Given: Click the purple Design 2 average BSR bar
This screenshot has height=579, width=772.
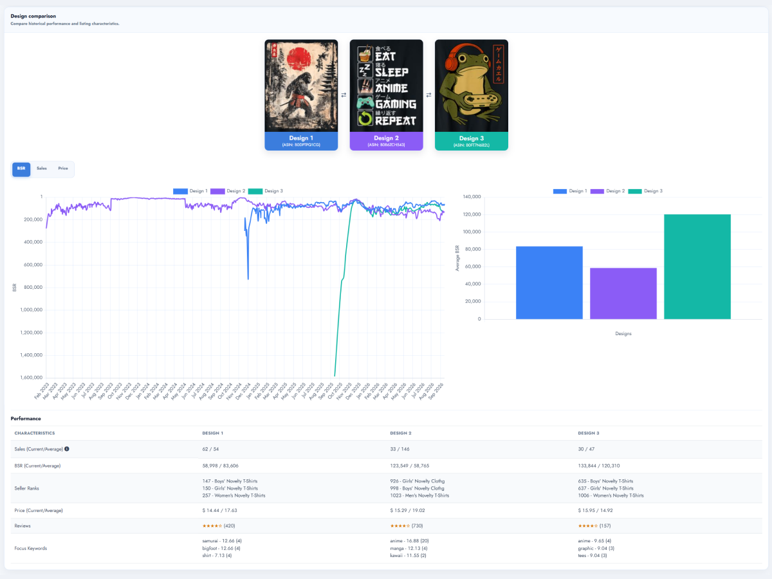Looking at the screenshot, I should (623, 293).
